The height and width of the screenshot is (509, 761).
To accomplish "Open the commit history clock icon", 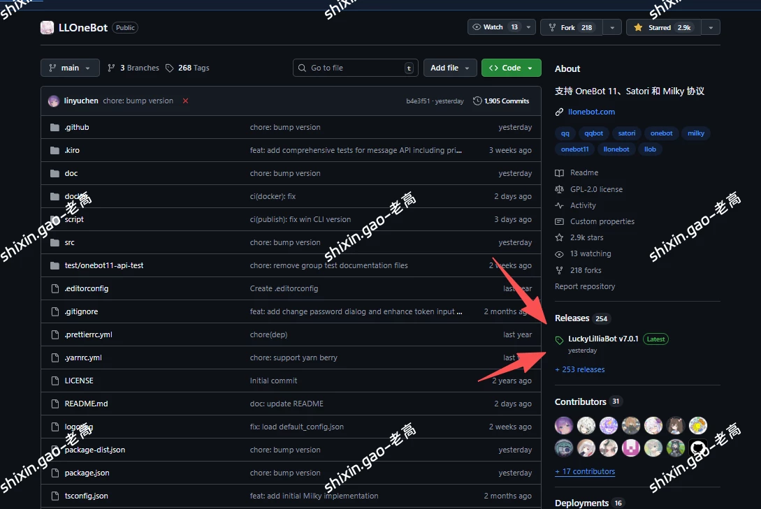I will tap(477, 101).
